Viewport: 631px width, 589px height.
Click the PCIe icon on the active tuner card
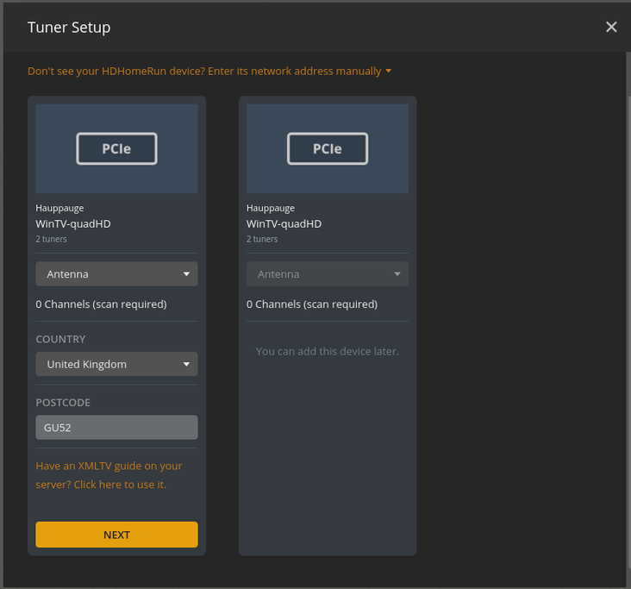[116, 148]
